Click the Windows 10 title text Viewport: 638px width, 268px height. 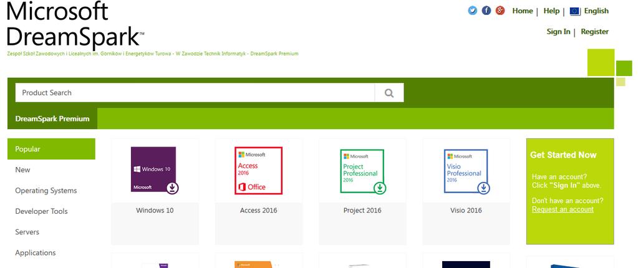click(x=155, y=210)
